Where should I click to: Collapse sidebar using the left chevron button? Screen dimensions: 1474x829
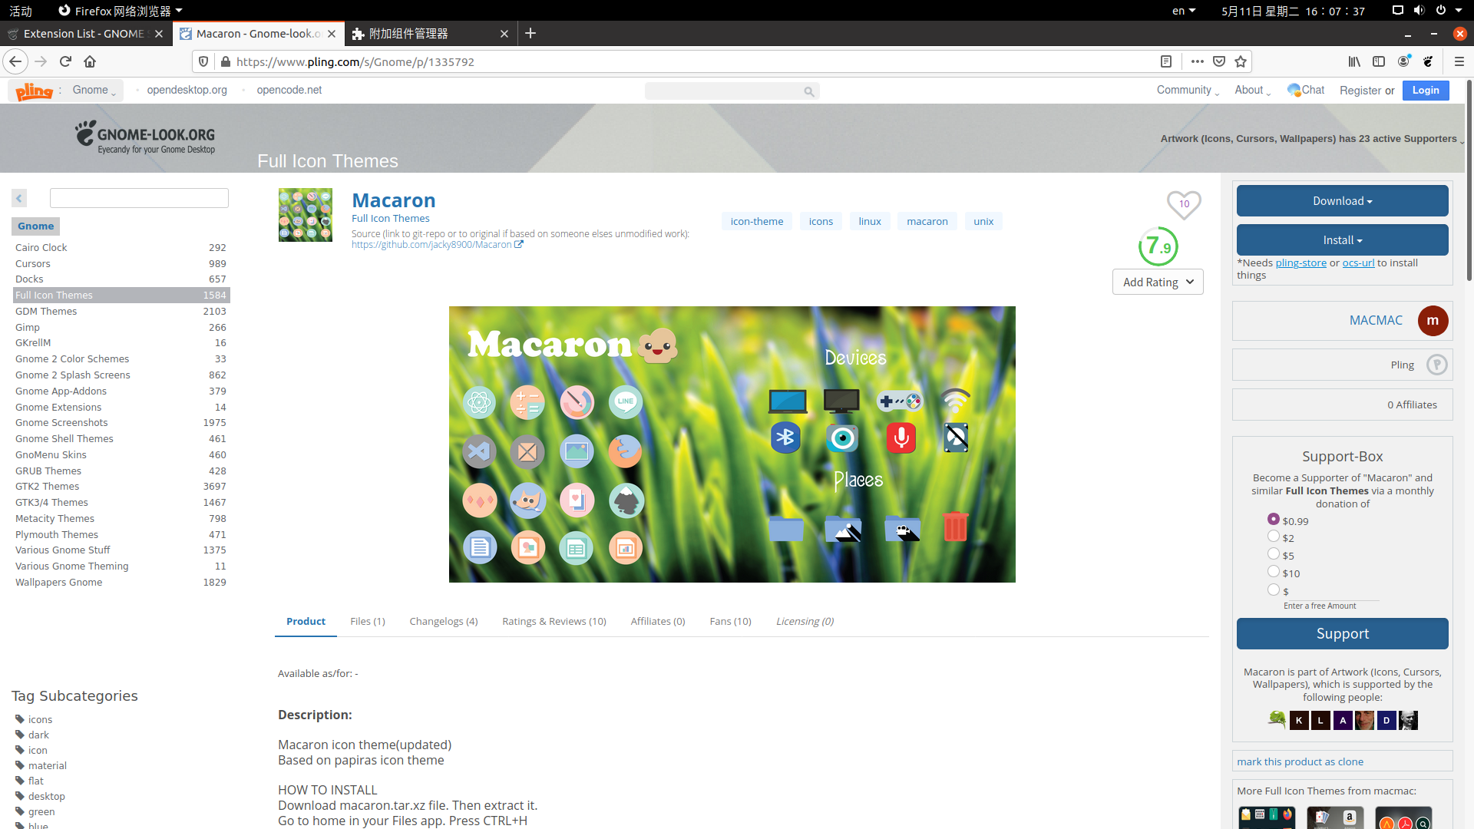pos(19,198)
